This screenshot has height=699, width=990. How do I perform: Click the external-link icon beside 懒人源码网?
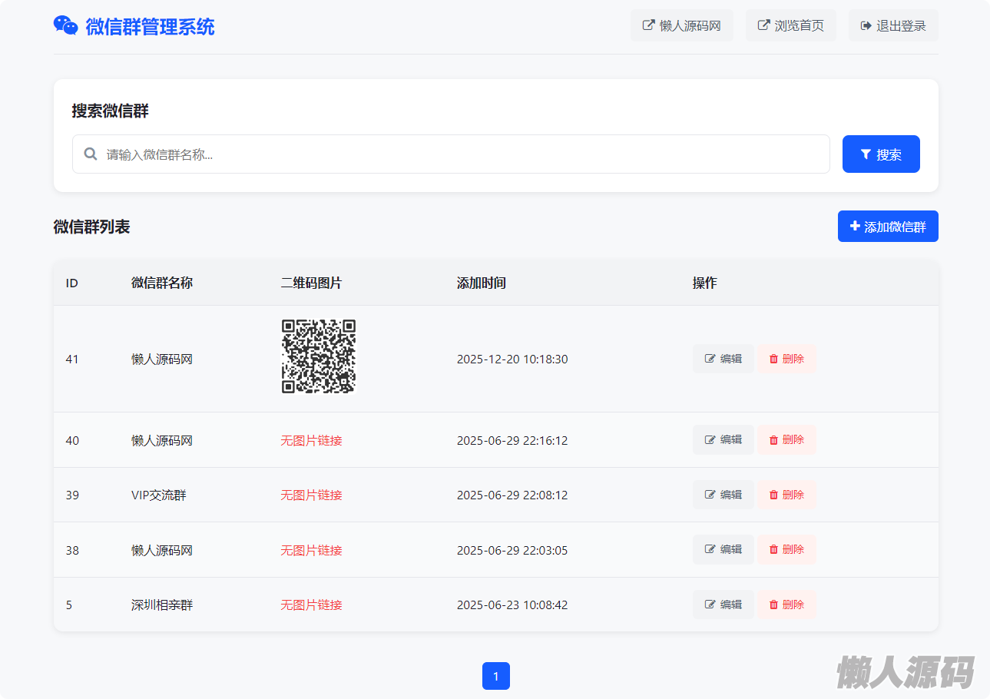pyautogui.click(x=649, y=25)
